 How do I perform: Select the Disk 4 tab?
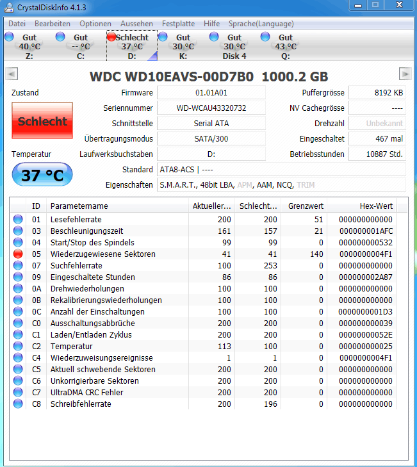[x=234, y=46]
